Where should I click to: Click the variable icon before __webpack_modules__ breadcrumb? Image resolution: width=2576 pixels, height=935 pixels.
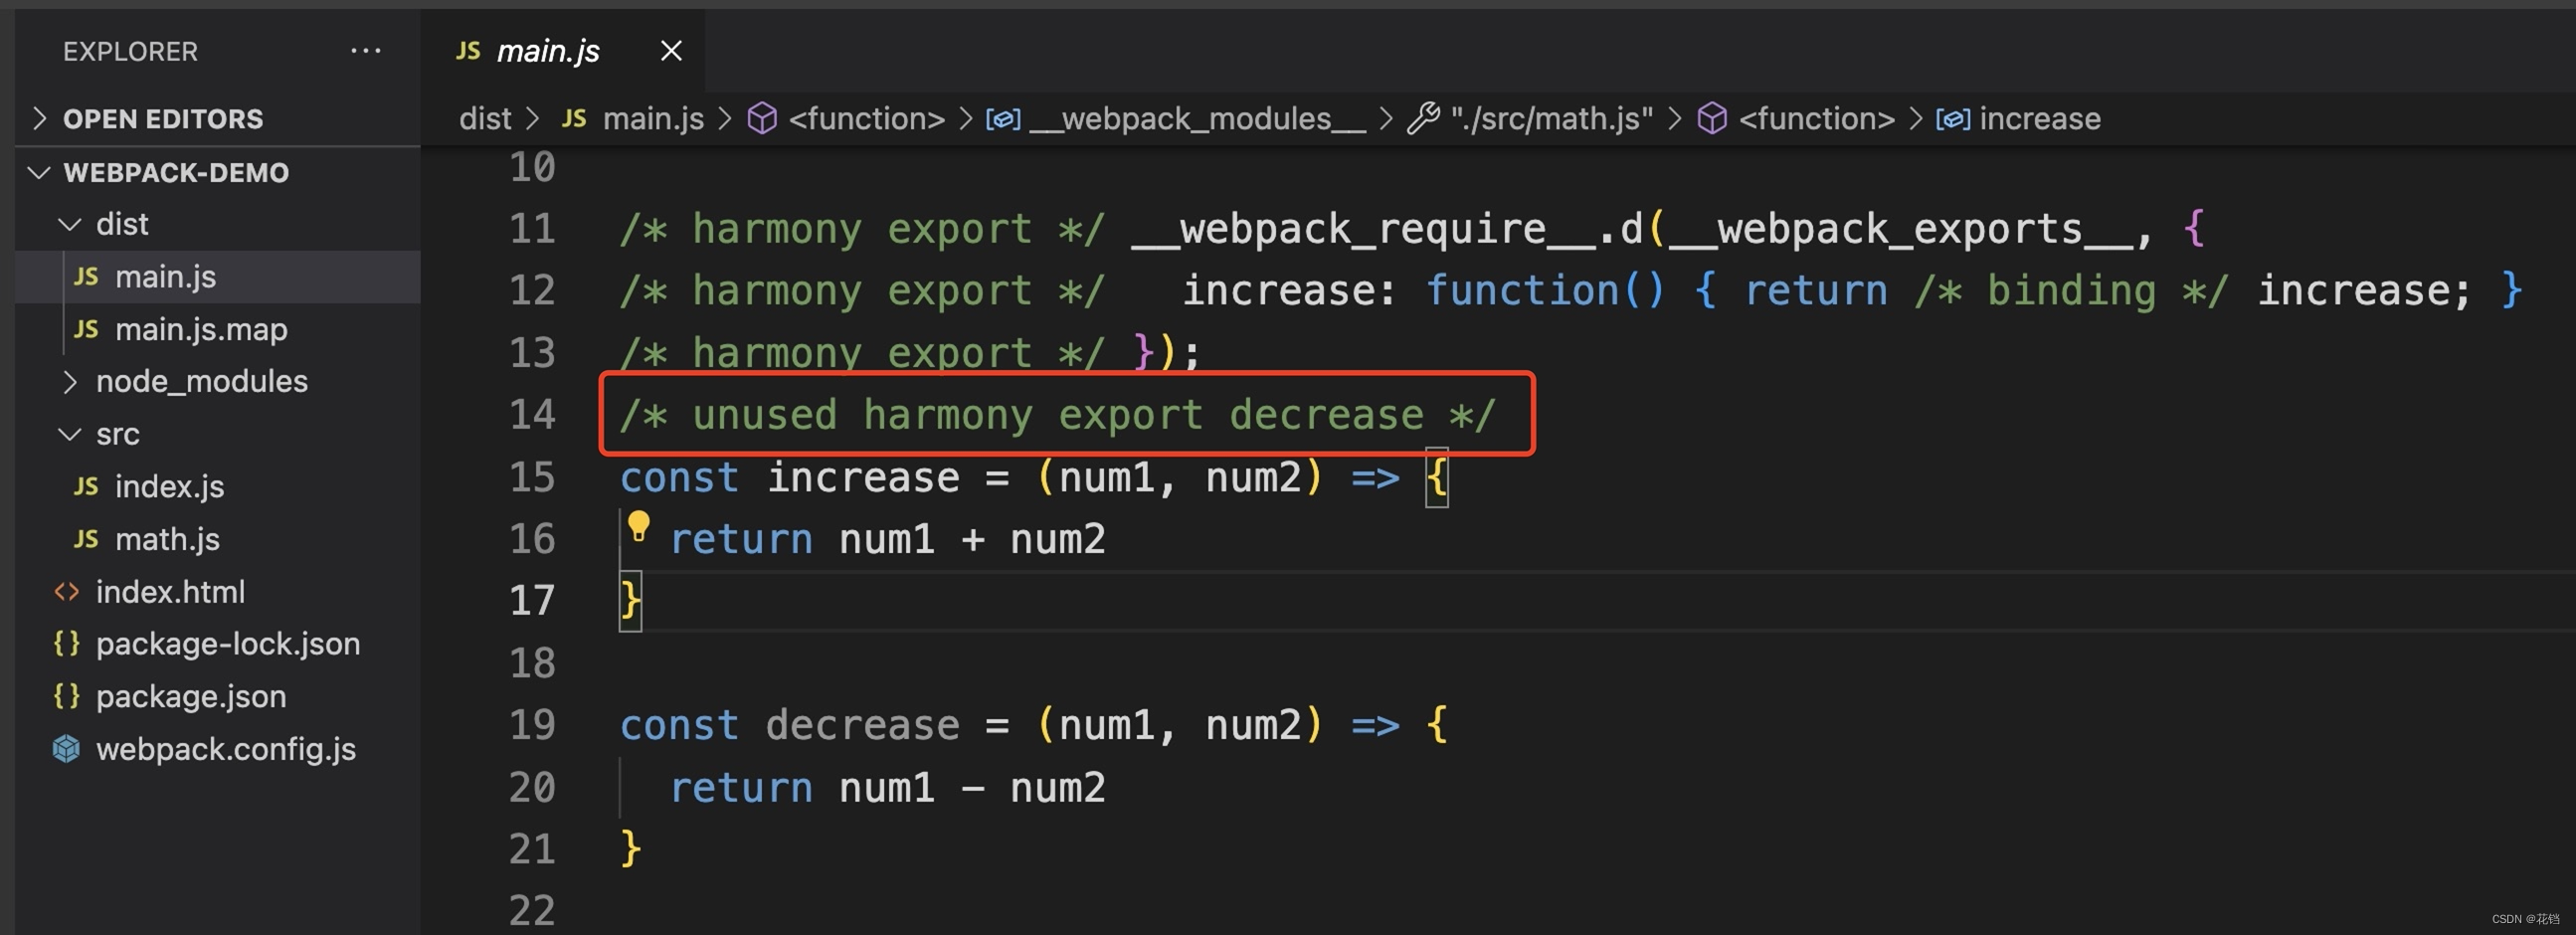(1003, 119)
